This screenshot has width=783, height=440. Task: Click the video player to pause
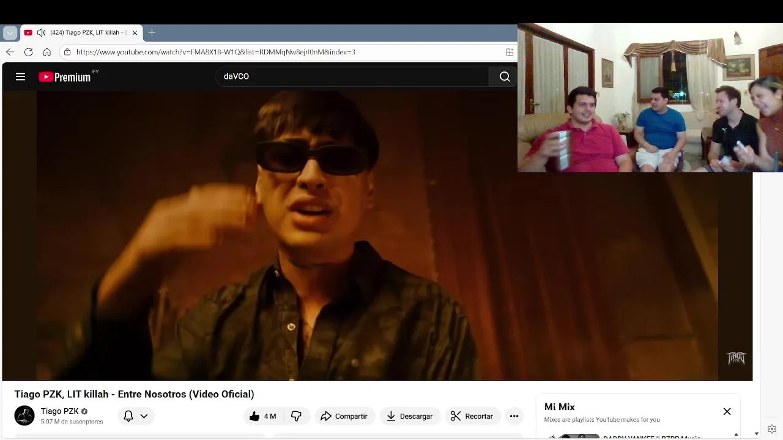click(377, 235)
